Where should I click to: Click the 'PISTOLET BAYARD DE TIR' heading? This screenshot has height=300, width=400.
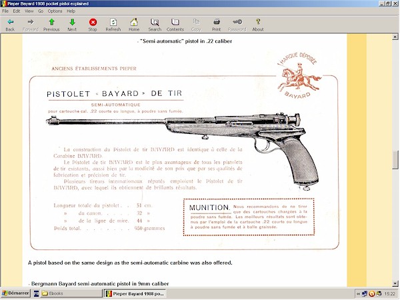tap(114, 93)
